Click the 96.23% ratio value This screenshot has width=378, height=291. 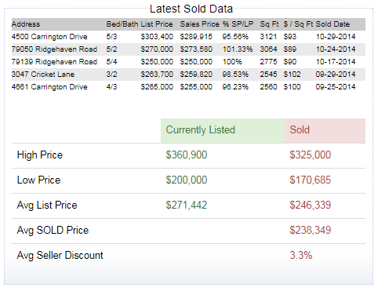coord(235,87)
